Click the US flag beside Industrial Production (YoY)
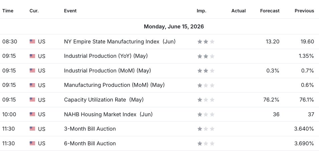The height and width of the screenshot is (160, 319). point(32,56)
